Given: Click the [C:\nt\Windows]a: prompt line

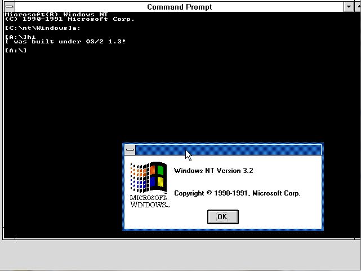Looking at the screenshot, I should point(43,28).
